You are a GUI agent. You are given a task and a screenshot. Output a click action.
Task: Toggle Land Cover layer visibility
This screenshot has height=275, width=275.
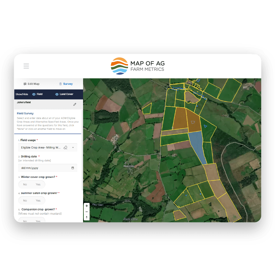(x=64, y=94)
